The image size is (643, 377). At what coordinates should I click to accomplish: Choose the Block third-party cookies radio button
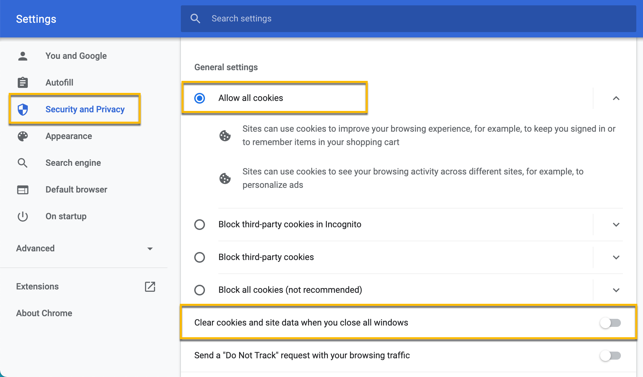pos(200,257)
